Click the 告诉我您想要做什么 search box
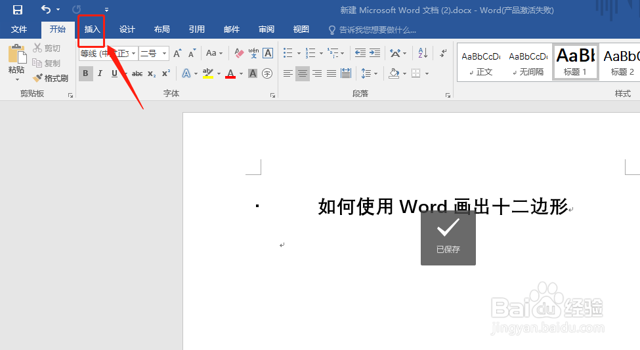 tap(372, 29)
